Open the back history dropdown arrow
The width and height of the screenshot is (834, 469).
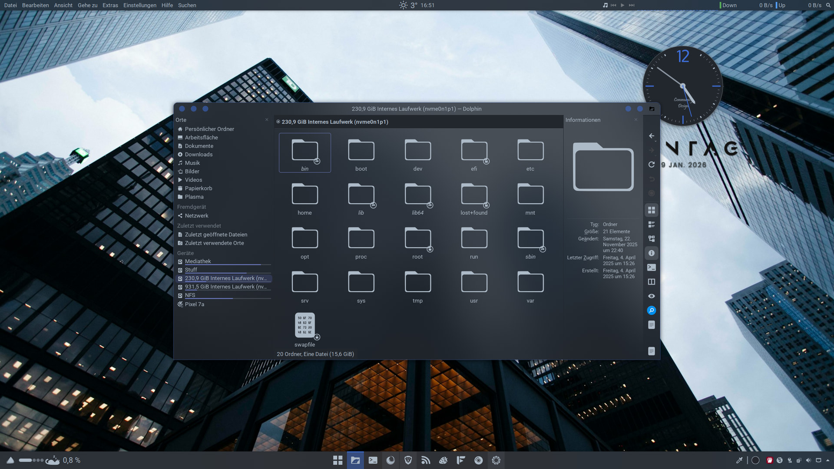[655, 141]
